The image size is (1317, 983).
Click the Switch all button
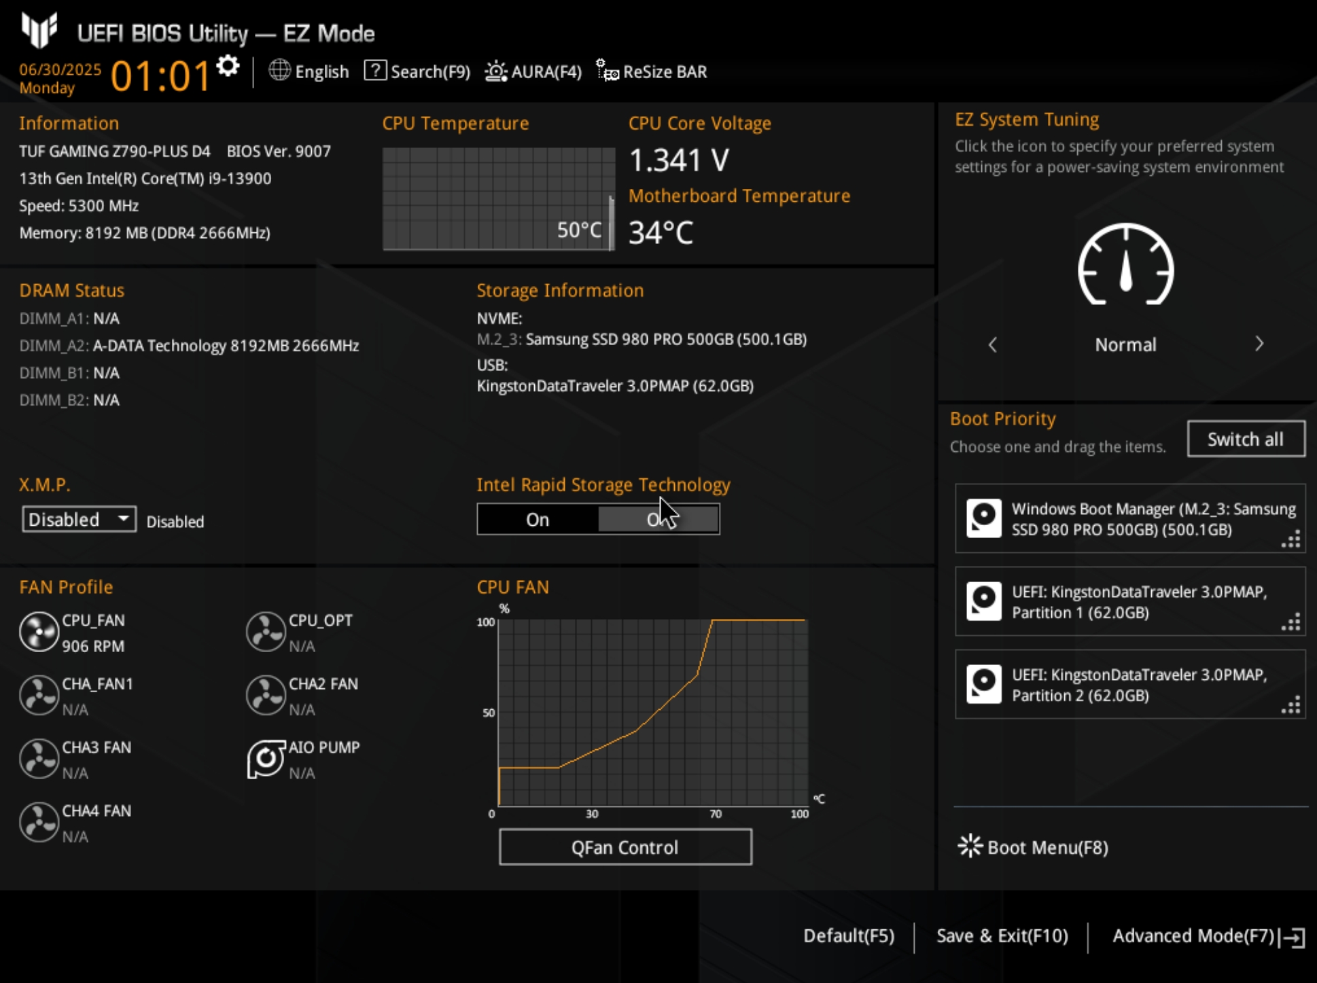pyautogui.click(x=1246, y=439)
